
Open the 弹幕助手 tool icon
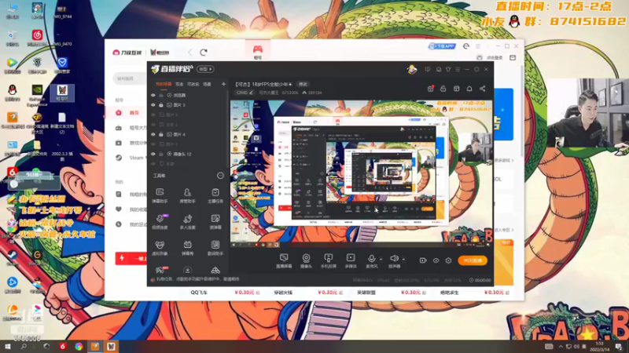(160, 192)
